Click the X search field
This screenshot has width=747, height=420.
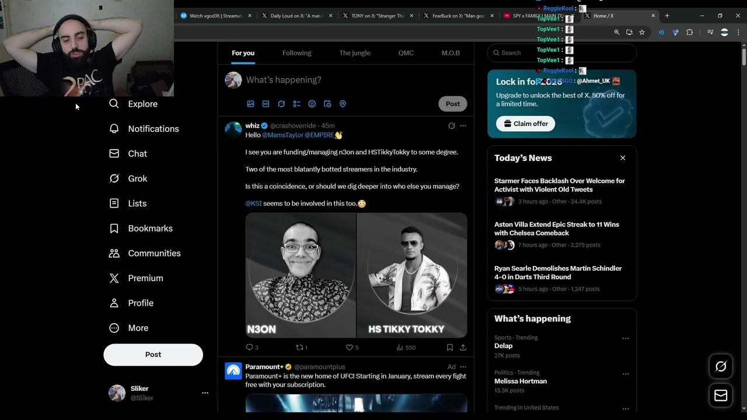point(562,52)
